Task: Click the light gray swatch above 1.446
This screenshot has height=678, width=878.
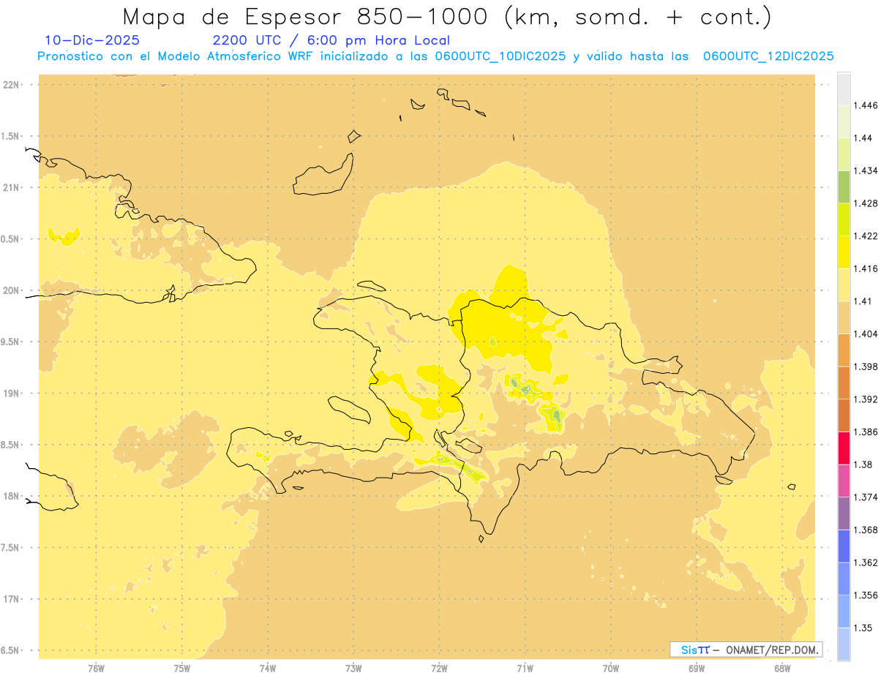Action: [844, 88]
